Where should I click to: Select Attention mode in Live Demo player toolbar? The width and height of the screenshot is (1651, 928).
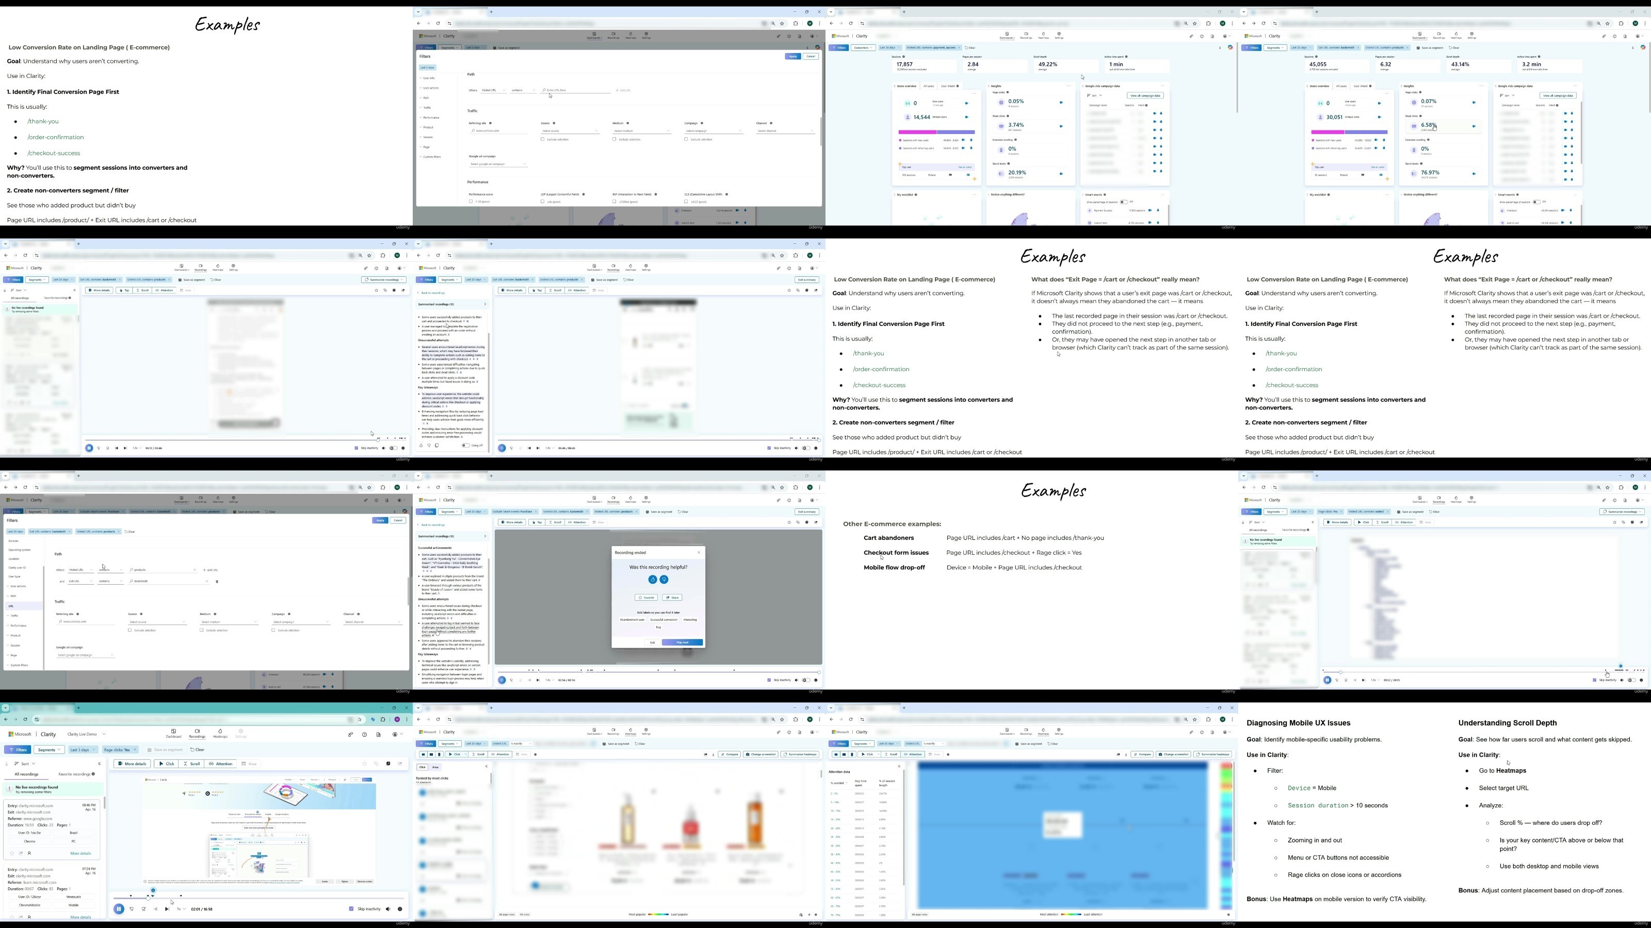(x=221, y=764)
